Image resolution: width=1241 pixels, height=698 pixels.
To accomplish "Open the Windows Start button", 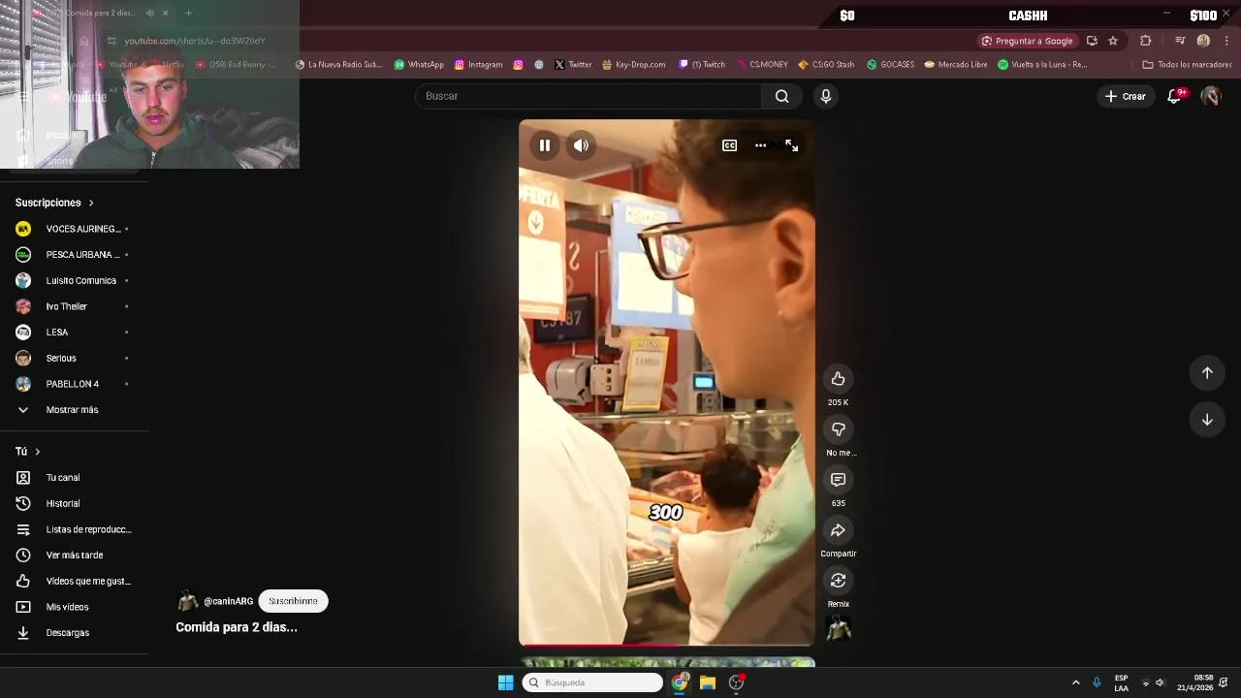I will tap(505, 682).
